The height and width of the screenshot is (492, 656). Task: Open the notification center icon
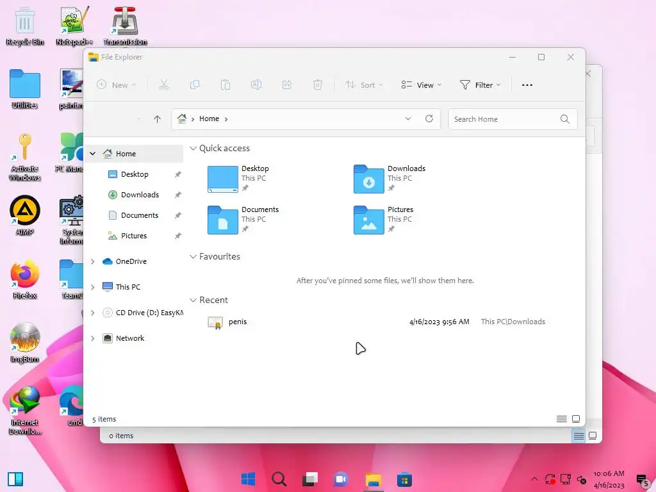click(642, 480)
